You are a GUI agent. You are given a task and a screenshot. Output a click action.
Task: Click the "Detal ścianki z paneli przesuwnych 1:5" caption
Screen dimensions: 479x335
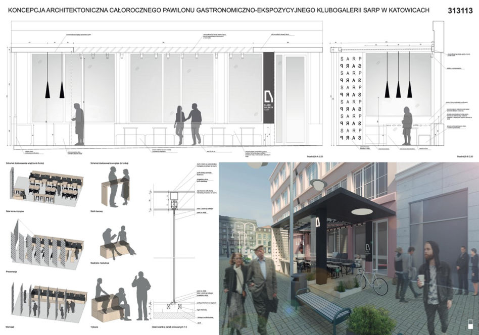(x=169, y=327)
